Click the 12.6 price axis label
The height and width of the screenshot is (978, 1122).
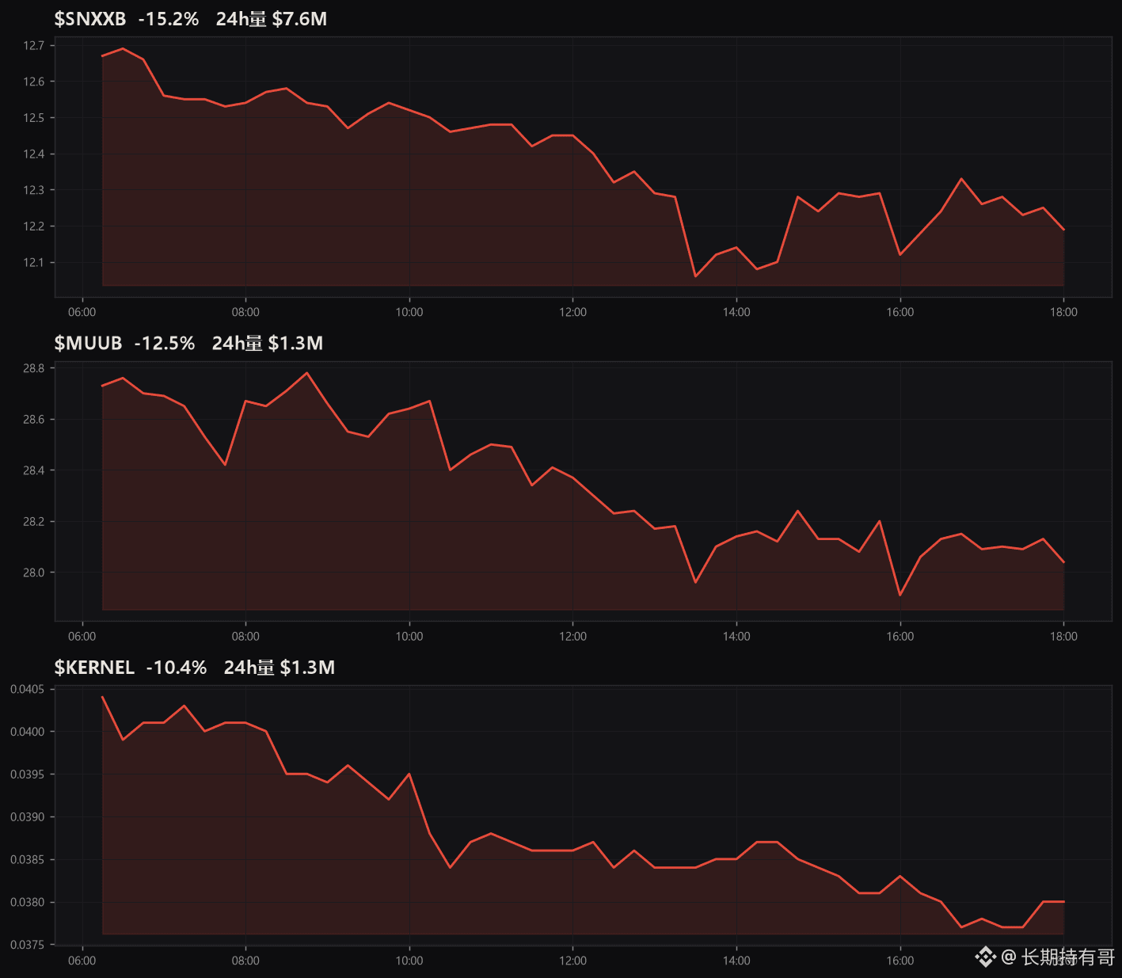34,82
